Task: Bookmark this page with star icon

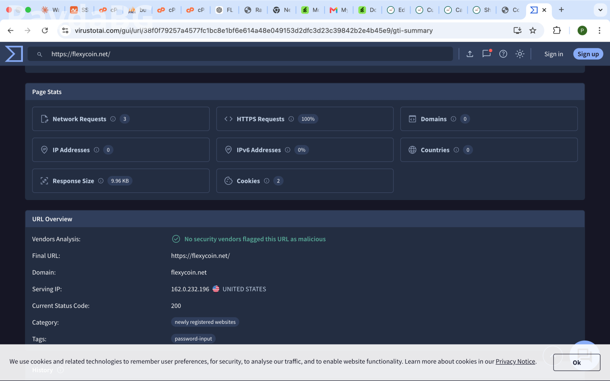Action: pyautogui.click(x=533, y=30)
